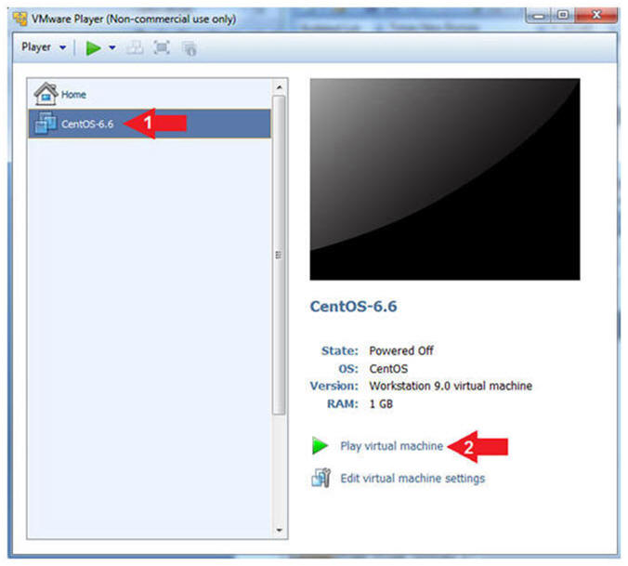Maximize the VMware Player window
Screen dimensions: 628x566
[x=563, y=15]
